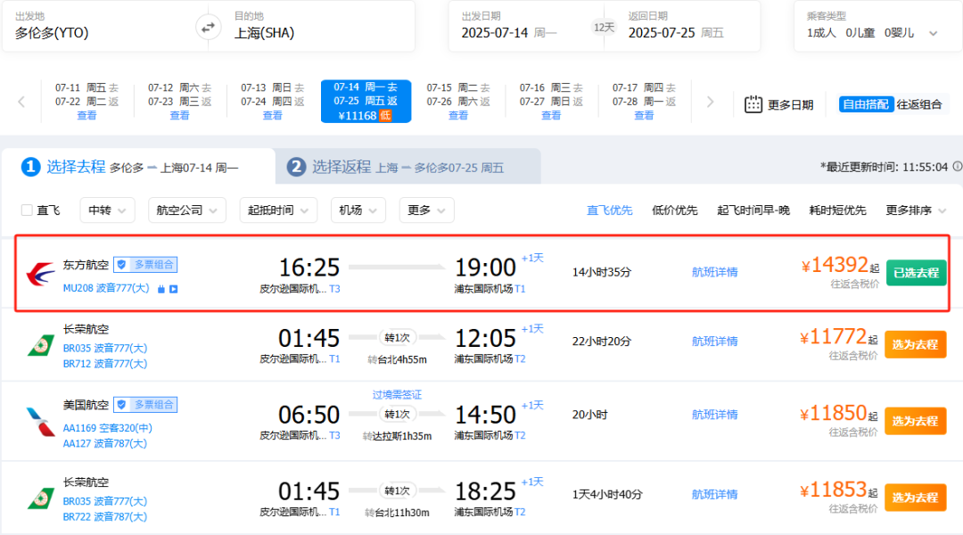Open the 更多日期 calendar icon
Image resolution: width=963 pixels, height=535 pixels.
click(753, 104)
